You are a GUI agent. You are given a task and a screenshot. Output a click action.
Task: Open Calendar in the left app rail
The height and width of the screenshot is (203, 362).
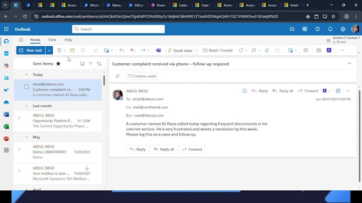coord(6,54)
